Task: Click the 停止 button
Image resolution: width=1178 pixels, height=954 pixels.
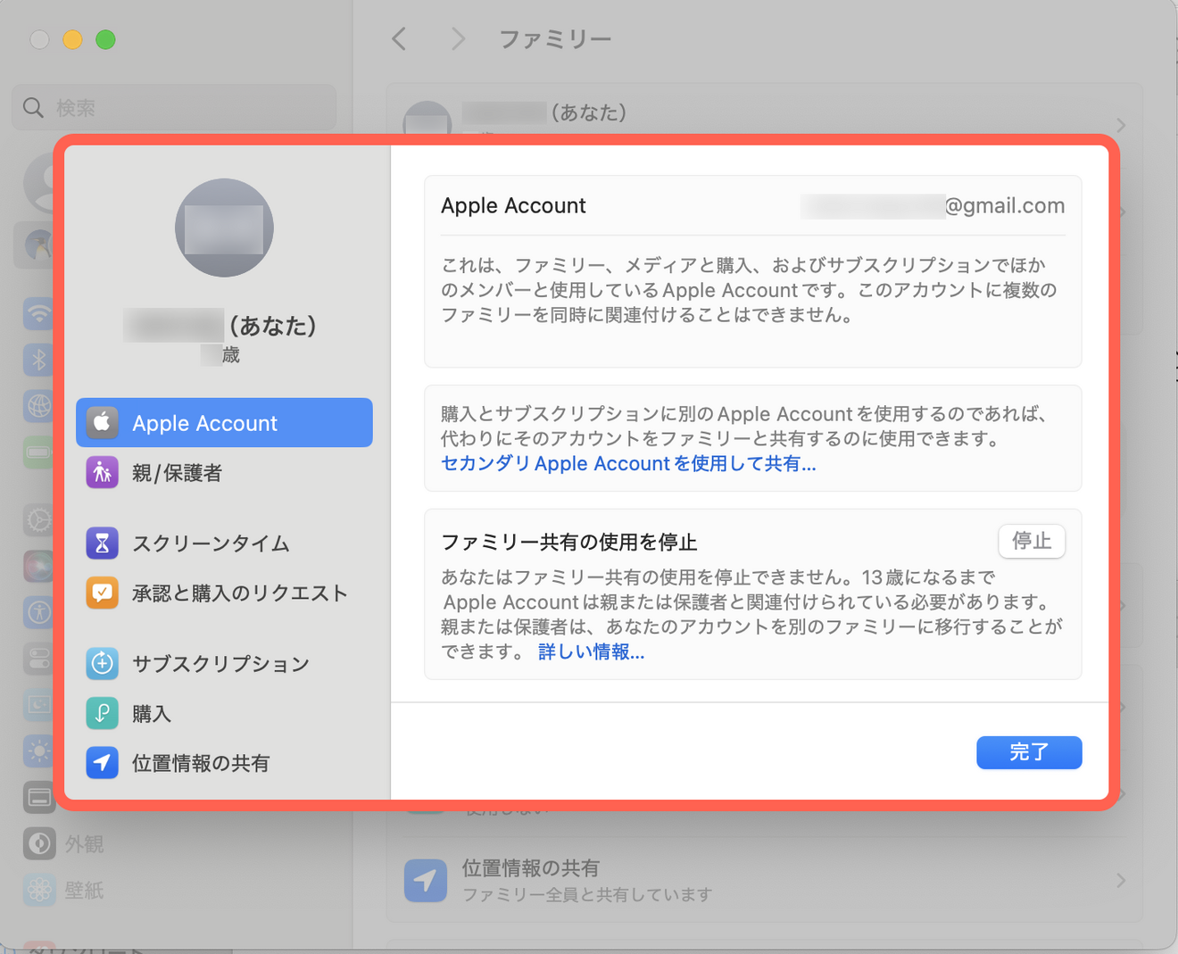Action: pos(1032,541)
